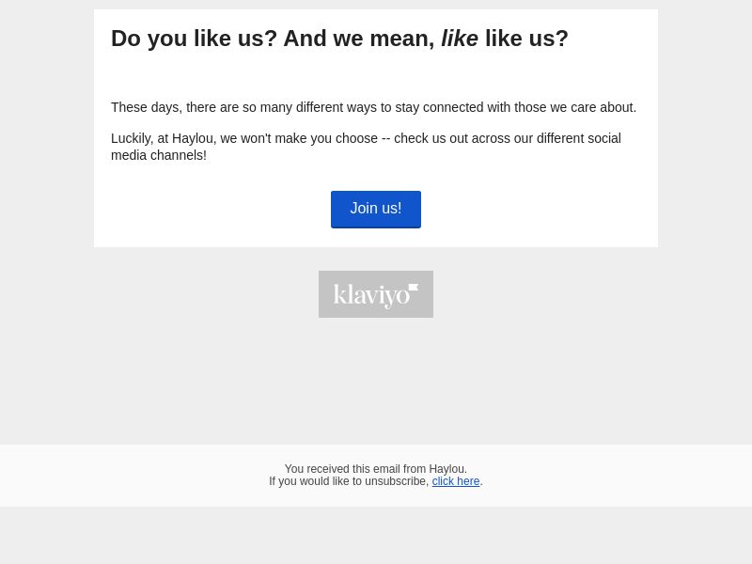752x564 pixels.
Task: Follow the click here unsubscribe link
Action: [x=456, y=481]
